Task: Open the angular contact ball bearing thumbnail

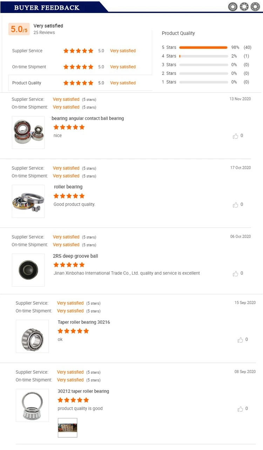Action: pos(28,133)
